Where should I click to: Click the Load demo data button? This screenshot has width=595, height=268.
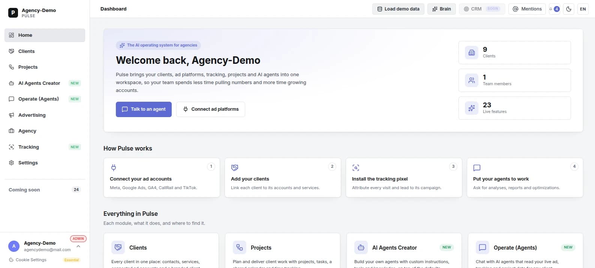pyautogui.click(x=398, y=9)
